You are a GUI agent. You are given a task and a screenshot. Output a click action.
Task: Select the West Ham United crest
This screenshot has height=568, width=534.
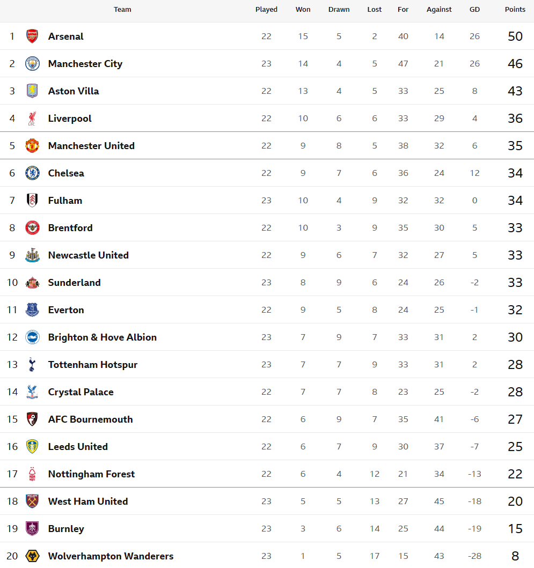(x=32, y=501)
